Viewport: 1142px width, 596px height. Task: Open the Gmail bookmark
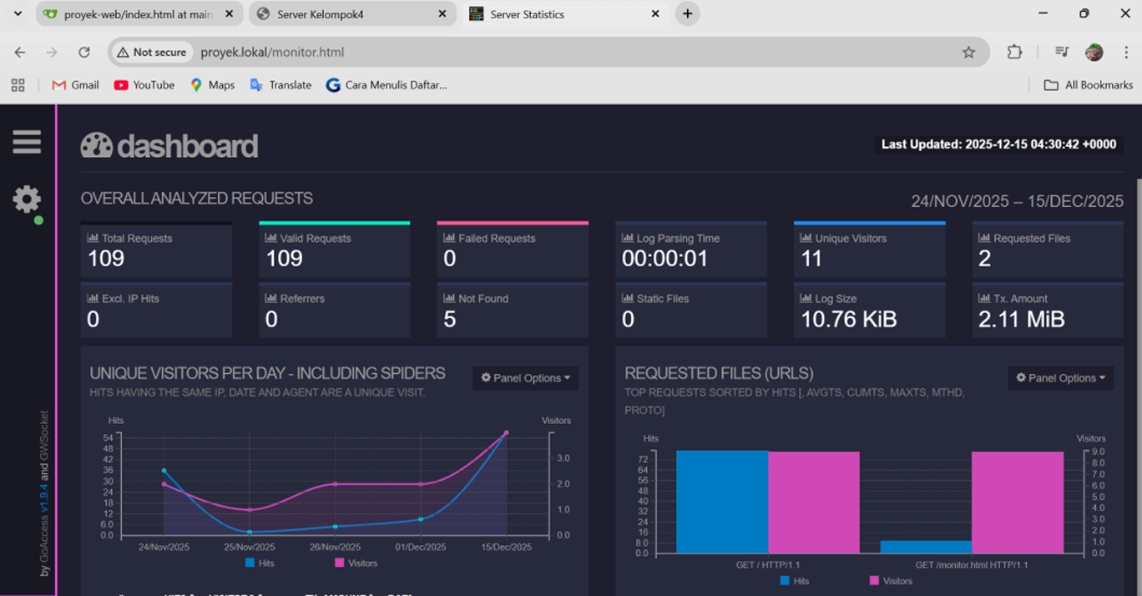(x=75, y=85)
